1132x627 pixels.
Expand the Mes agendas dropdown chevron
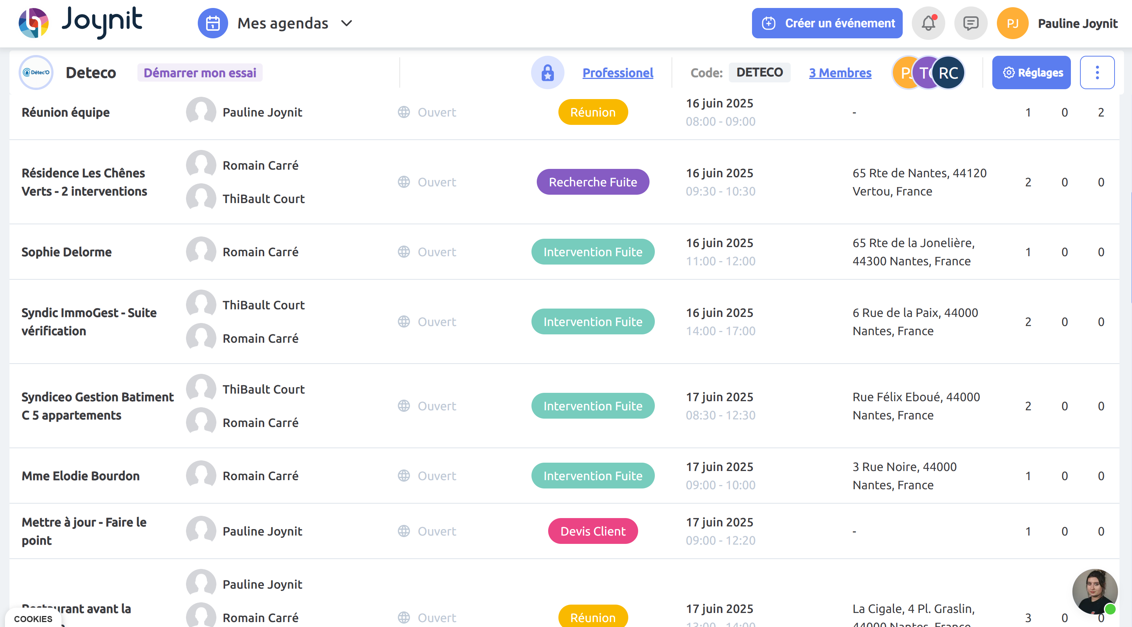click(x=347, y=23)
